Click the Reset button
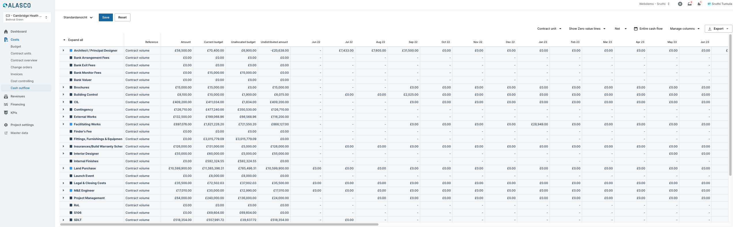Image resolution: width=733 pixels, height=227 pixels. pos(122,18)
